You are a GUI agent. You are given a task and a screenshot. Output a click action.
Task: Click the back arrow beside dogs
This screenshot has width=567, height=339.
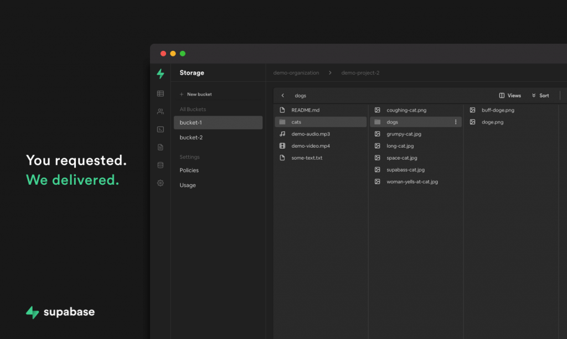click(x=283, y=96)
